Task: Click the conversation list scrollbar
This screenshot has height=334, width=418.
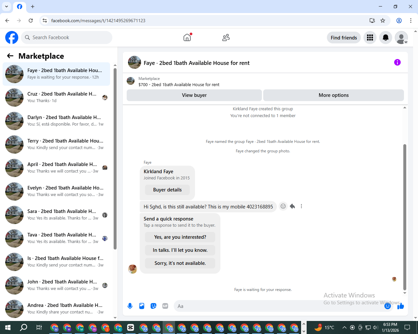Action: pos(115,158)
